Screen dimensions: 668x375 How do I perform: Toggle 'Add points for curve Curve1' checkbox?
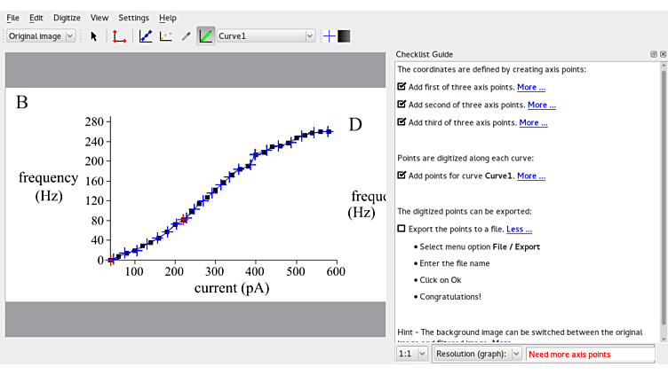pos(402,176)
